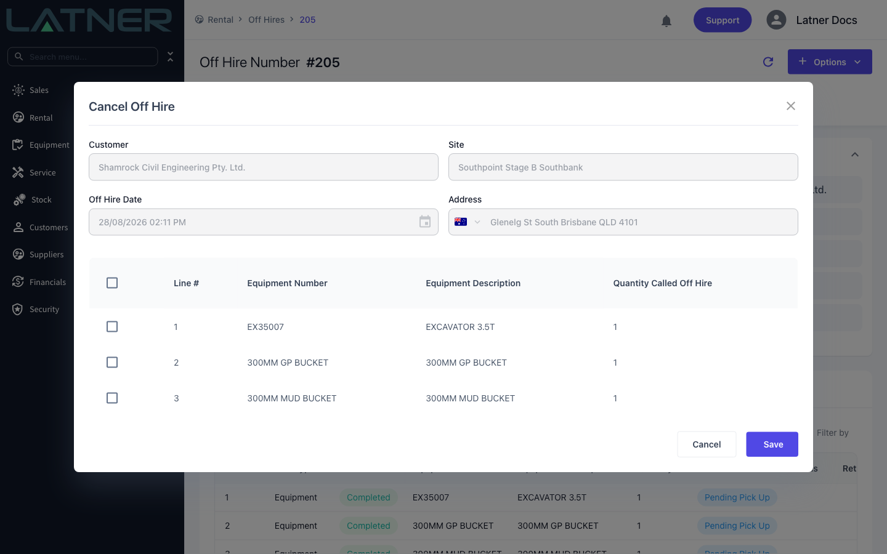Viewport: 887px width, 554px height.
Task: Click the Cancel button in dialog
Action: tap(707, 444)
